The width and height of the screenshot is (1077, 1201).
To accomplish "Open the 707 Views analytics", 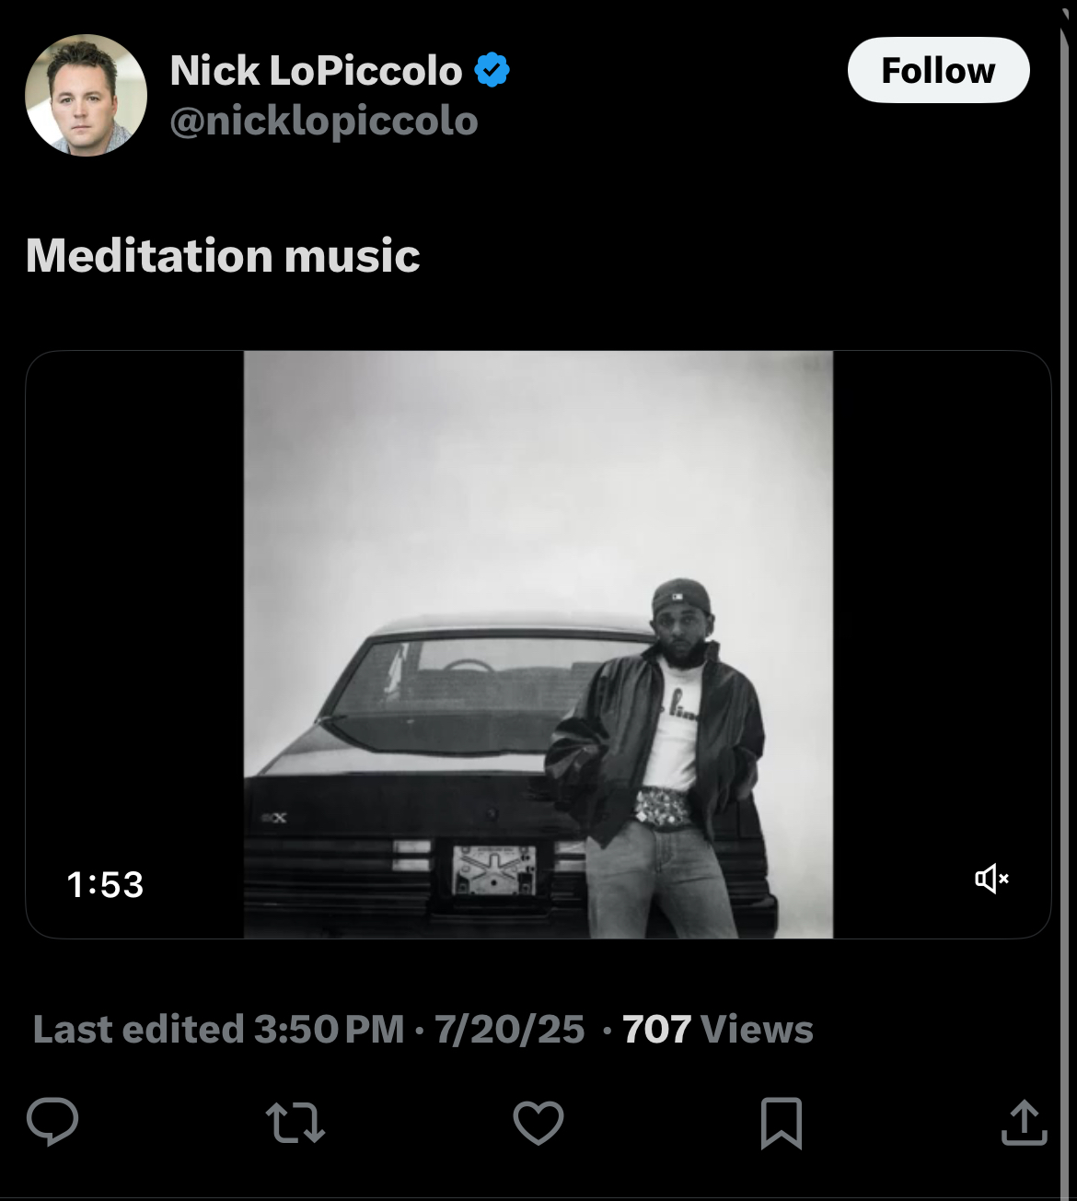I will pos(717,1029).
